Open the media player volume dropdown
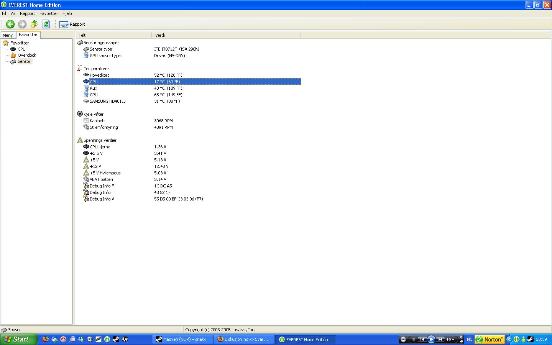Image resolution: width=552 pixels, height=345 pixels. (453, 340)
